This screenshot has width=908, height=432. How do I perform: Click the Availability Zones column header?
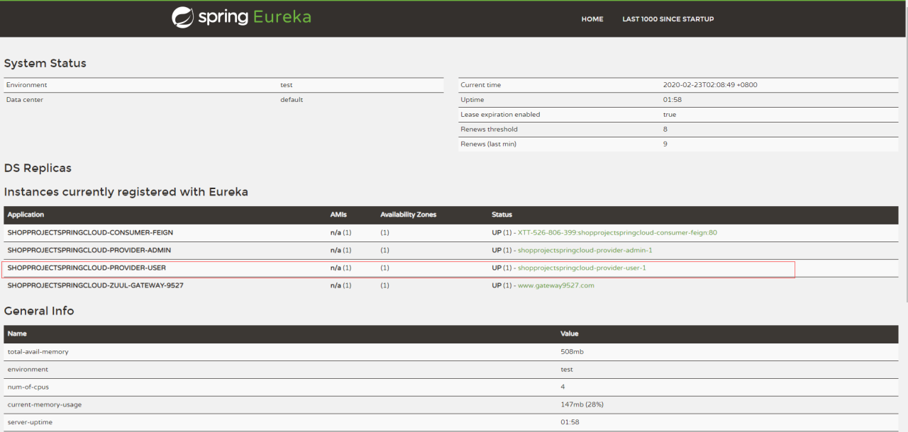tap(408, 215)
